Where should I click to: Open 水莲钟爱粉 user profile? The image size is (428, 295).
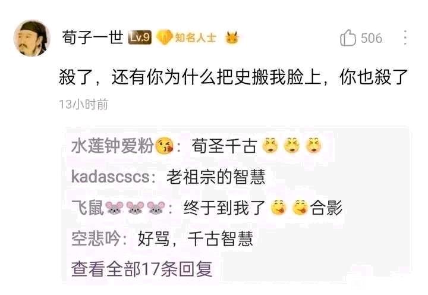tap(112, 146)
